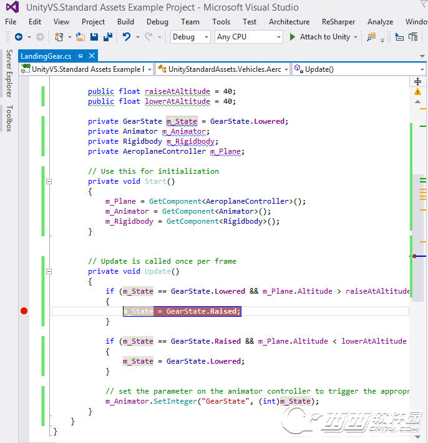Viewport: 428px width, 443px height.
Task: Open the UnityStandardAssets.Vehicles class dropdown
Action: pyautogui.click(x=223, y=69)
